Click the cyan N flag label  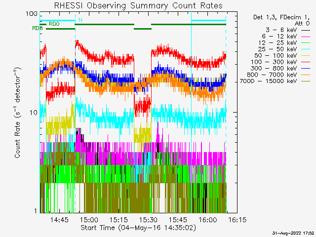pyautogui.click(x=80, y=20)
